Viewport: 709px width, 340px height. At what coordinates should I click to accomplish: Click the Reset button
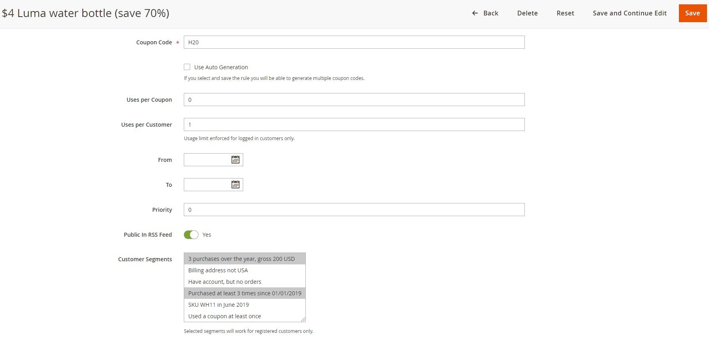565,13
